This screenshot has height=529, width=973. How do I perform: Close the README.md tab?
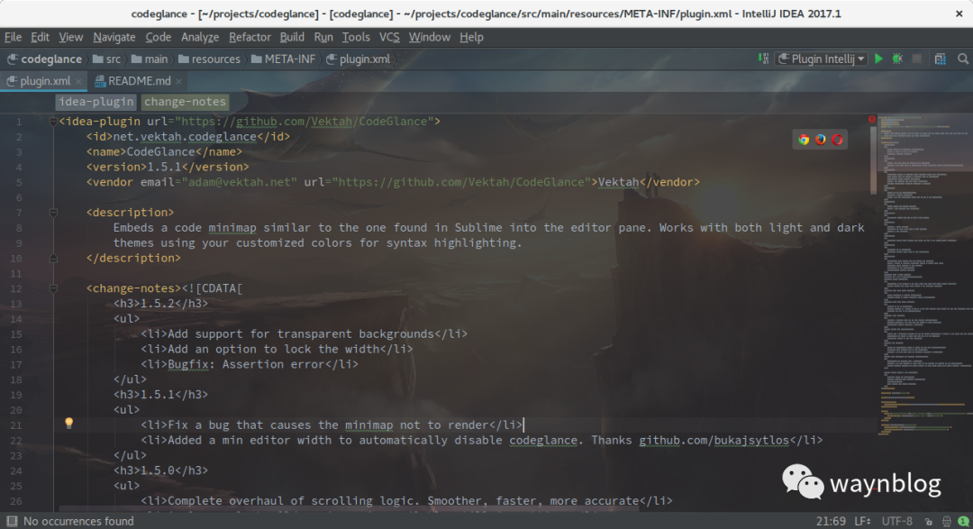[178, 81]
